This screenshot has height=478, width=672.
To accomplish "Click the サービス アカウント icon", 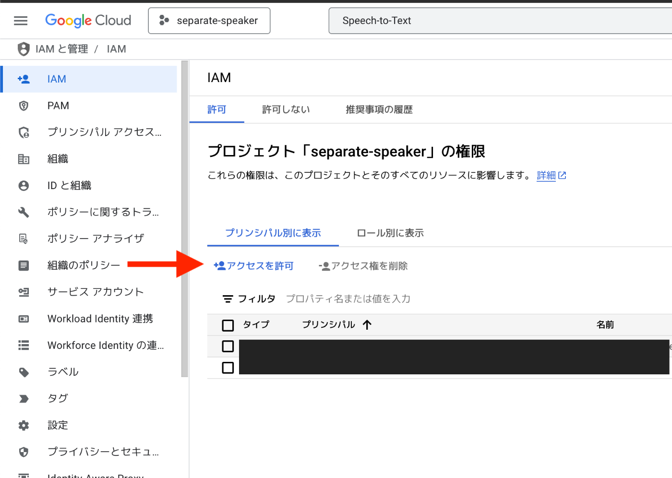I will point(24,292).
